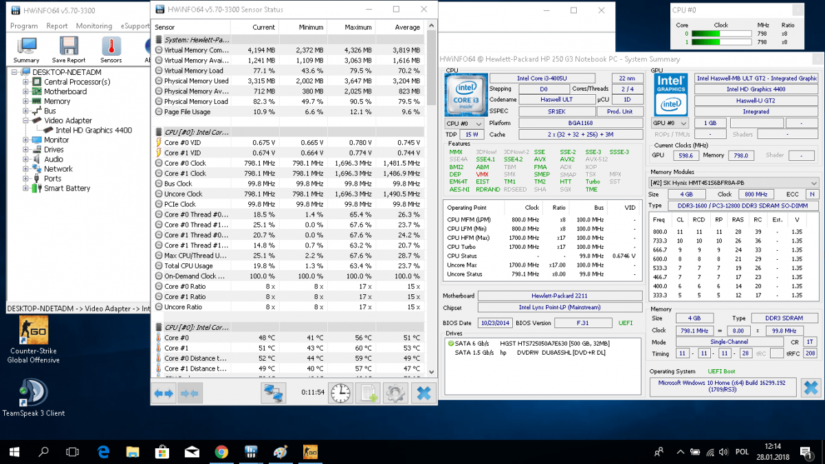
Task: Expand the Network tree node
Action: click(26, 168)
